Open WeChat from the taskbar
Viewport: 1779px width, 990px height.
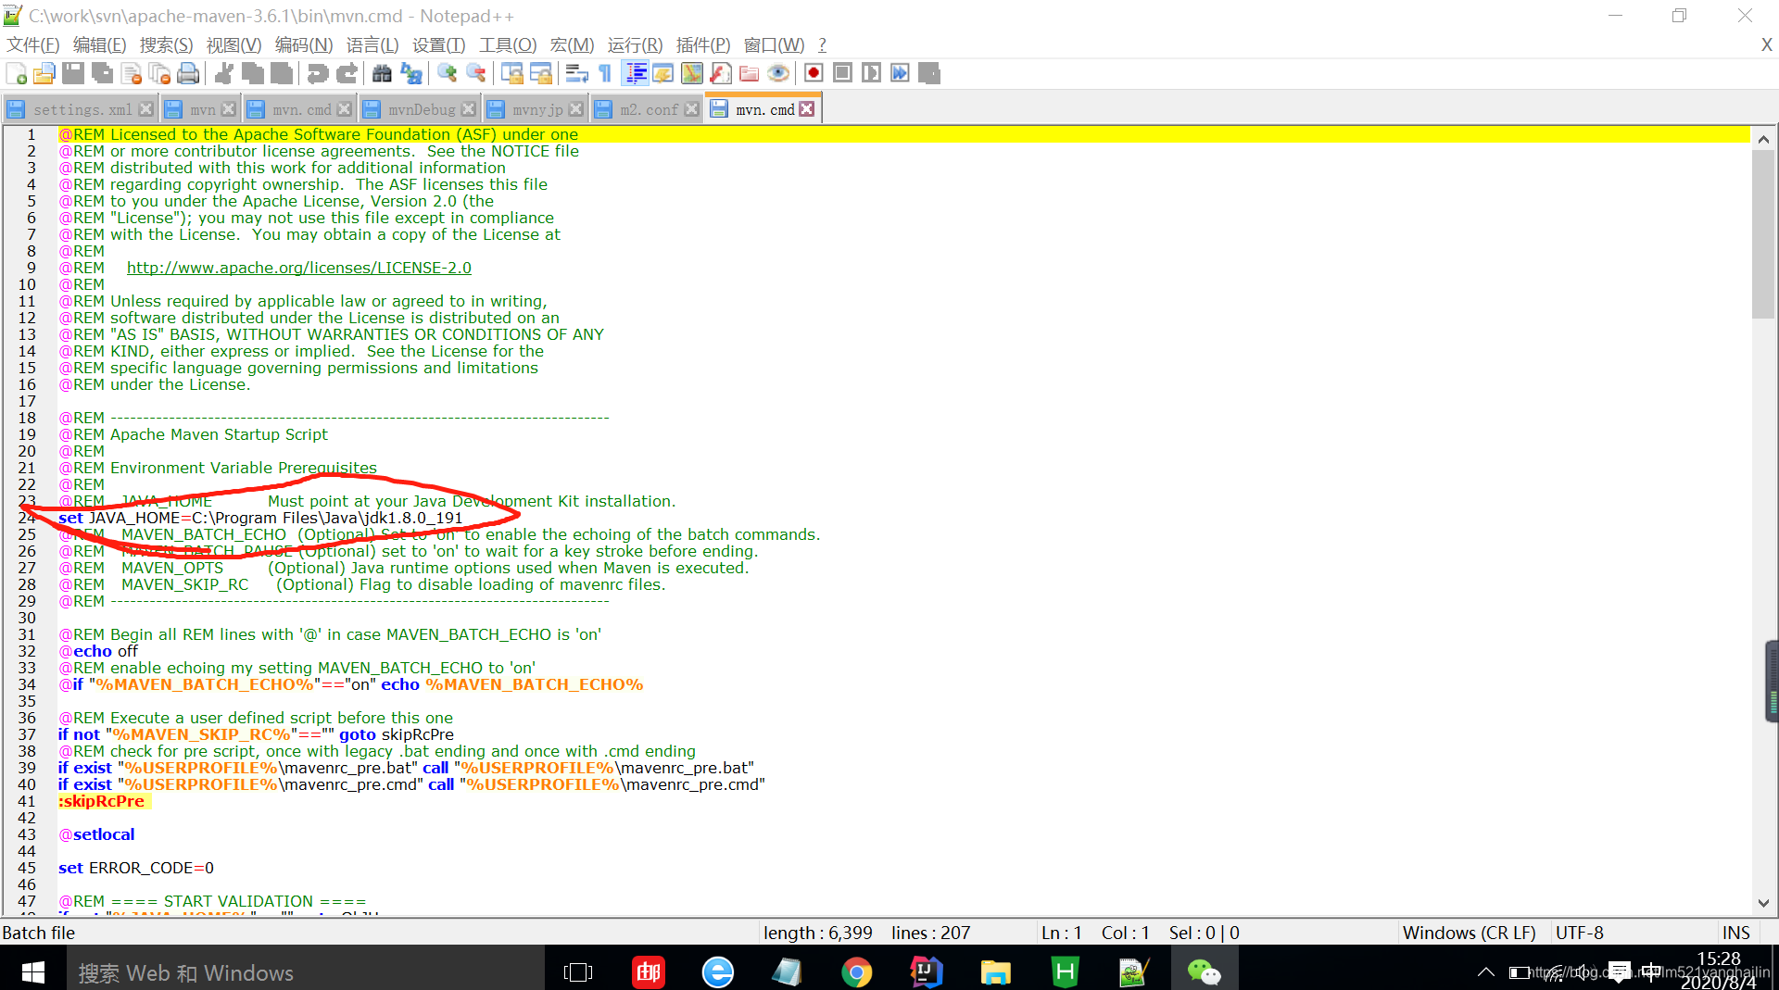(1204, 971)
